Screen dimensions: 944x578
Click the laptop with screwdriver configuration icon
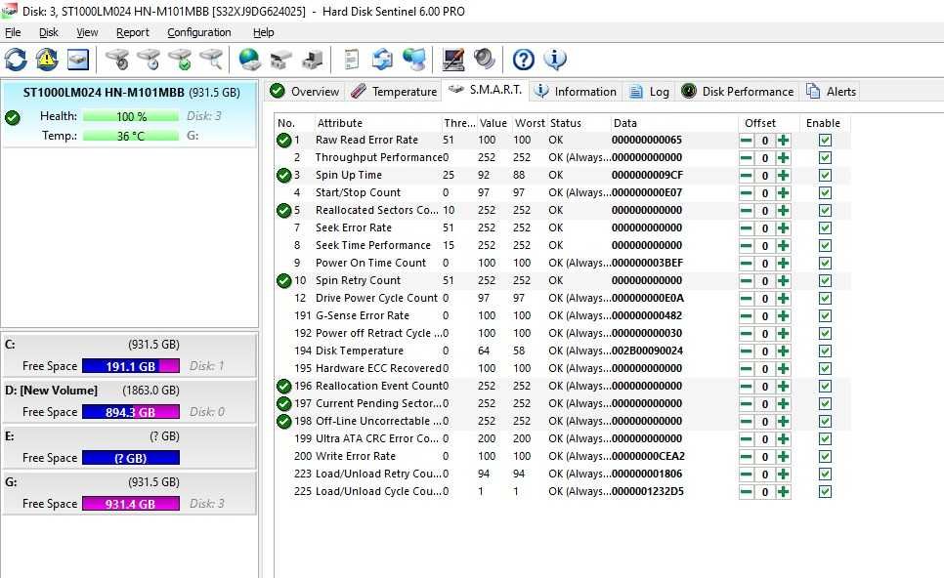tap(452, 60)
